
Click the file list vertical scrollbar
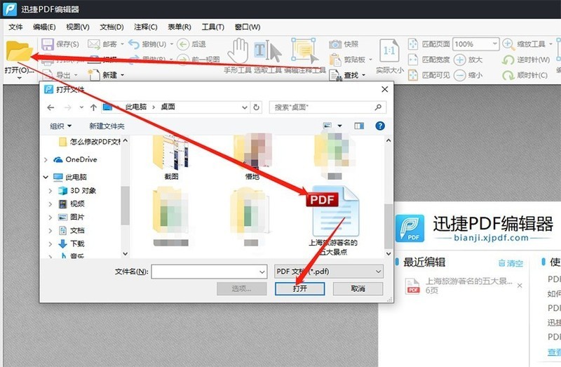pyautogui.click(x=388, y=226)
